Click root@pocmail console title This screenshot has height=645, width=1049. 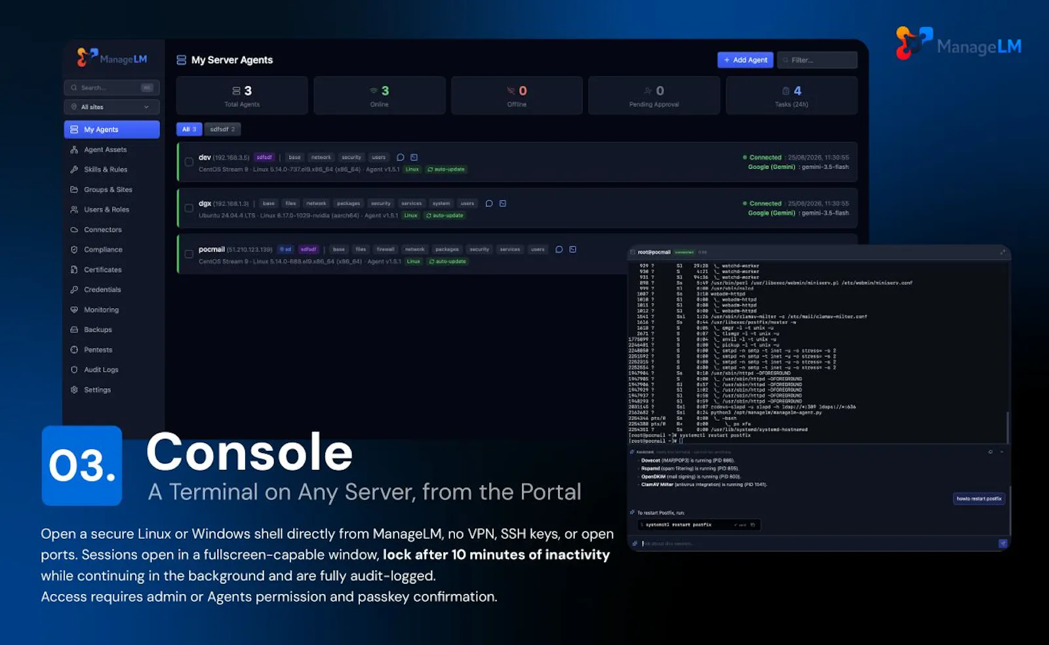click(x=654, y=252)
